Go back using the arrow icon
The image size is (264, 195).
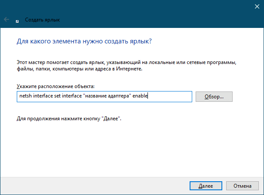click(6, 19)
